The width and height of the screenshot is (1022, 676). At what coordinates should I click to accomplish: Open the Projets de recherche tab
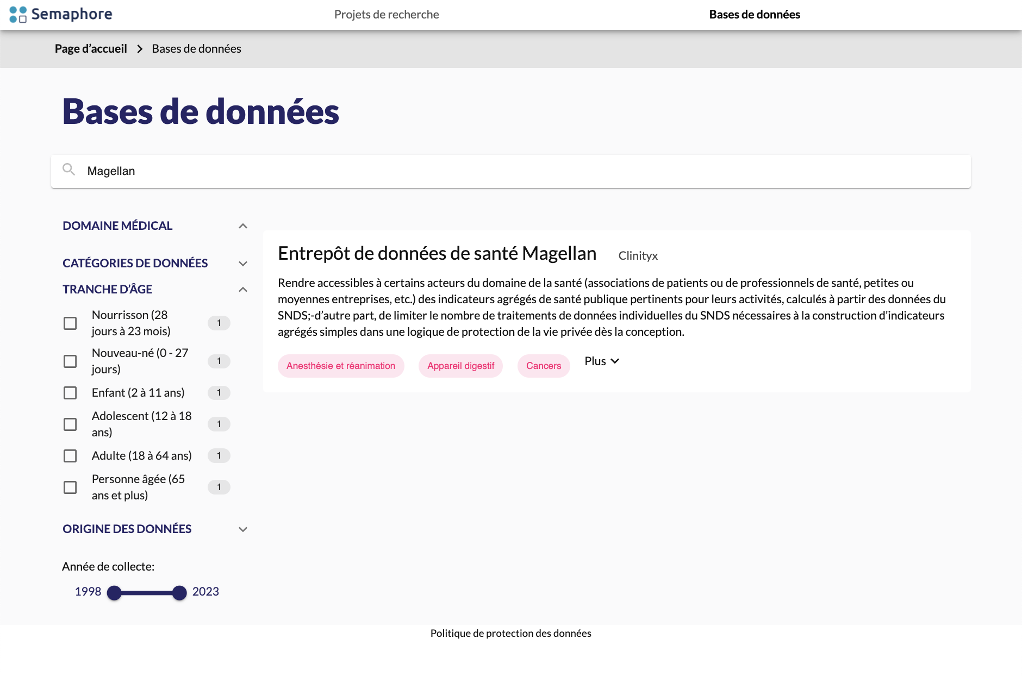click(x=387, y=15)
